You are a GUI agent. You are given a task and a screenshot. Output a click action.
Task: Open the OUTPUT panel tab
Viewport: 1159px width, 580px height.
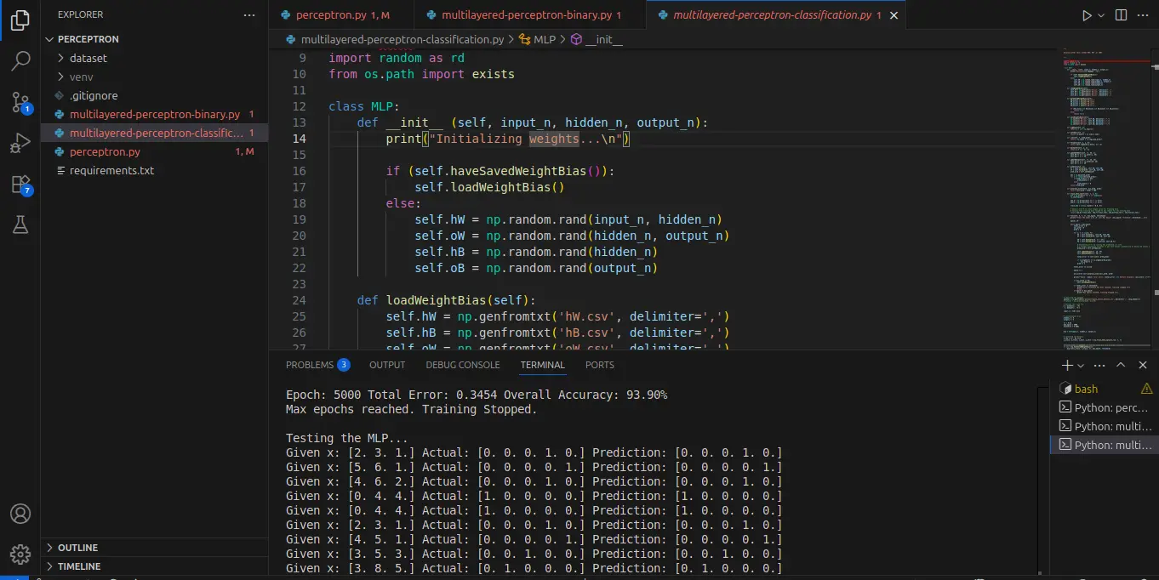coord(386,365)
